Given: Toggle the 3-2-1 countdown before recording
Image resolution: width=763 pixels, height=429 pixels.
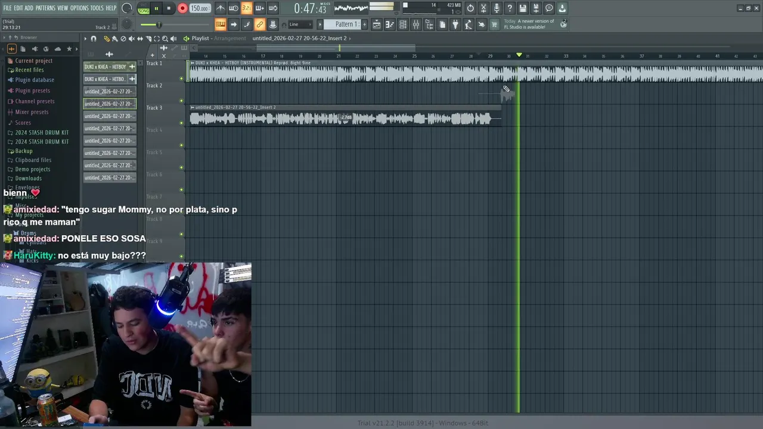Looking at the screenshot, I should (x=246, y=8).
